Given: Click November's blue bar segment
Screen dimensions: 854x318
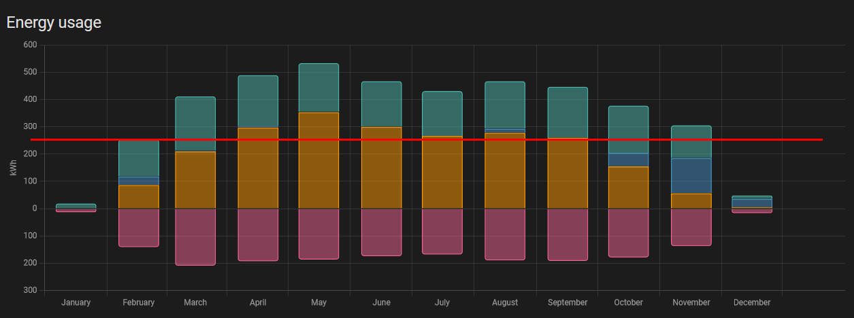Looking at the screenshot, I should tap(691, 176).
